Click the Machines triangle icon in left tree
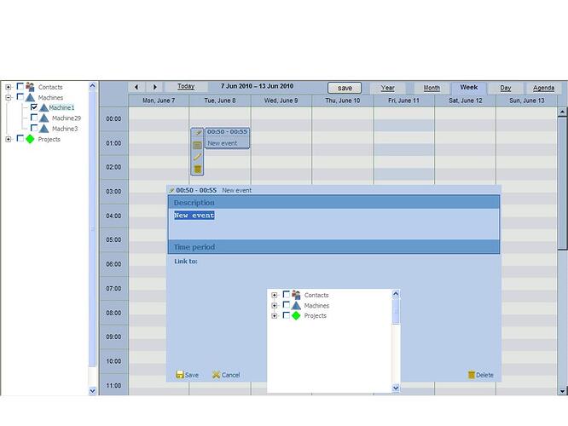Image resolution: width=568 pixels, height=426 pixels. pos(30,97)
